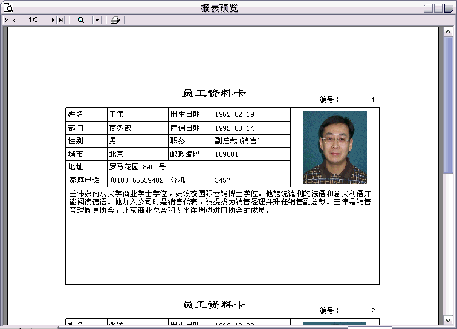Go to the previous page

click(x=14, y=20)
